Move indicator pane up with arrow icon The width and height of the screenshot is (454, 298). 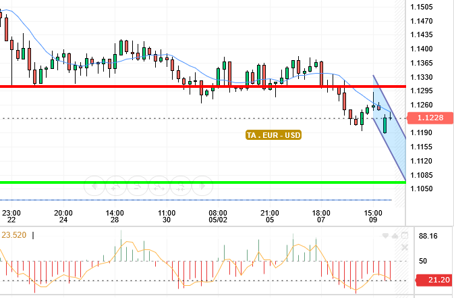[395, 236]
